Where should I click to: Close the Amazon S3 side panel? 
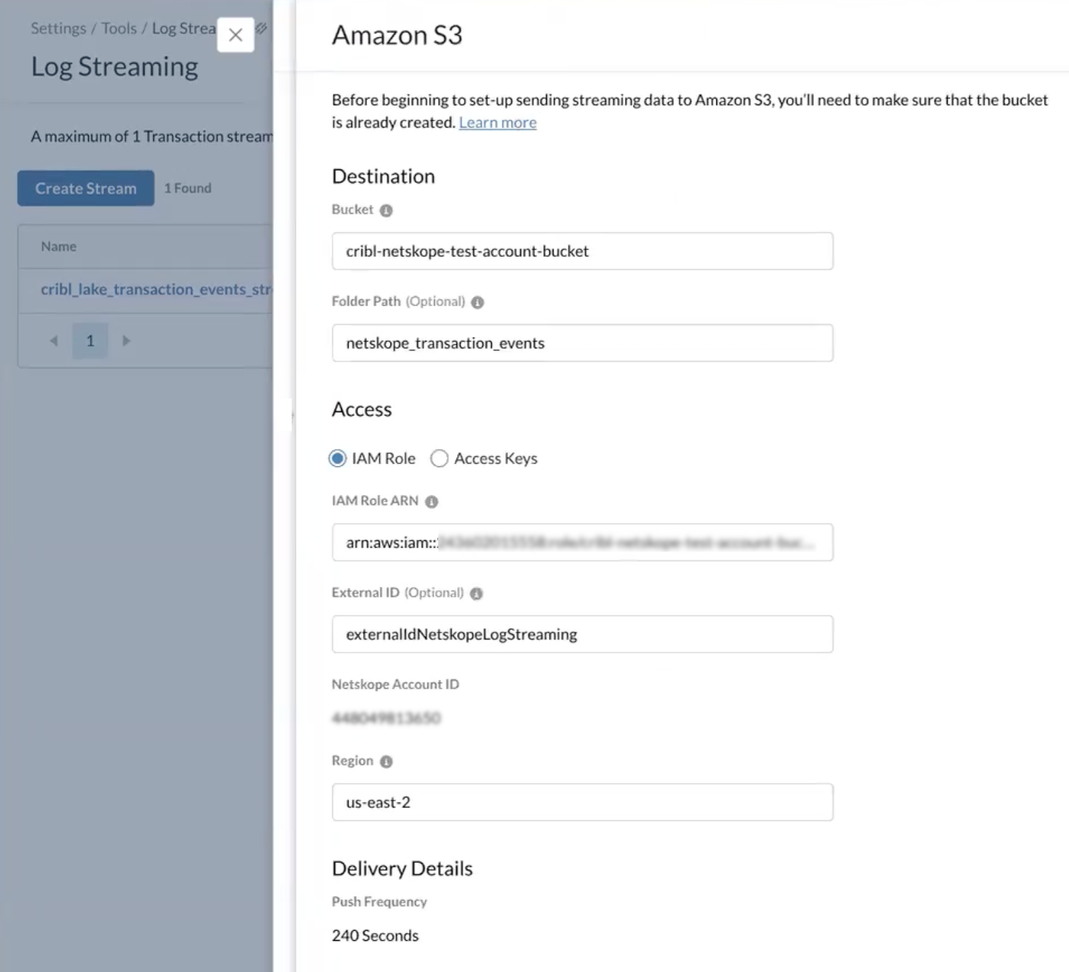click(235, 35)
